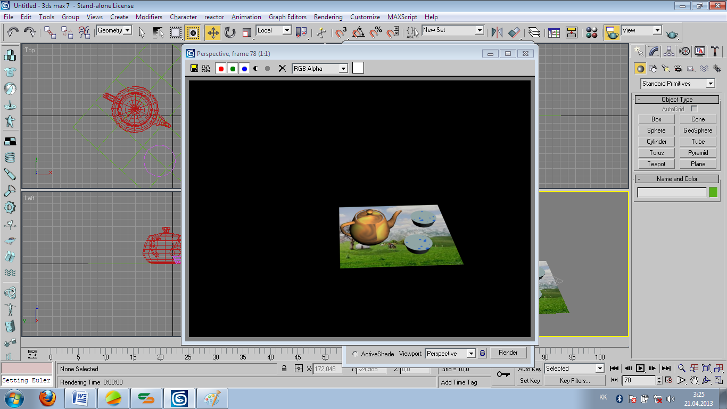Image resolution: width=727 pixels, height=409 pixels.
Task: Toggle the red channel display
Action: tap(221, 68)
